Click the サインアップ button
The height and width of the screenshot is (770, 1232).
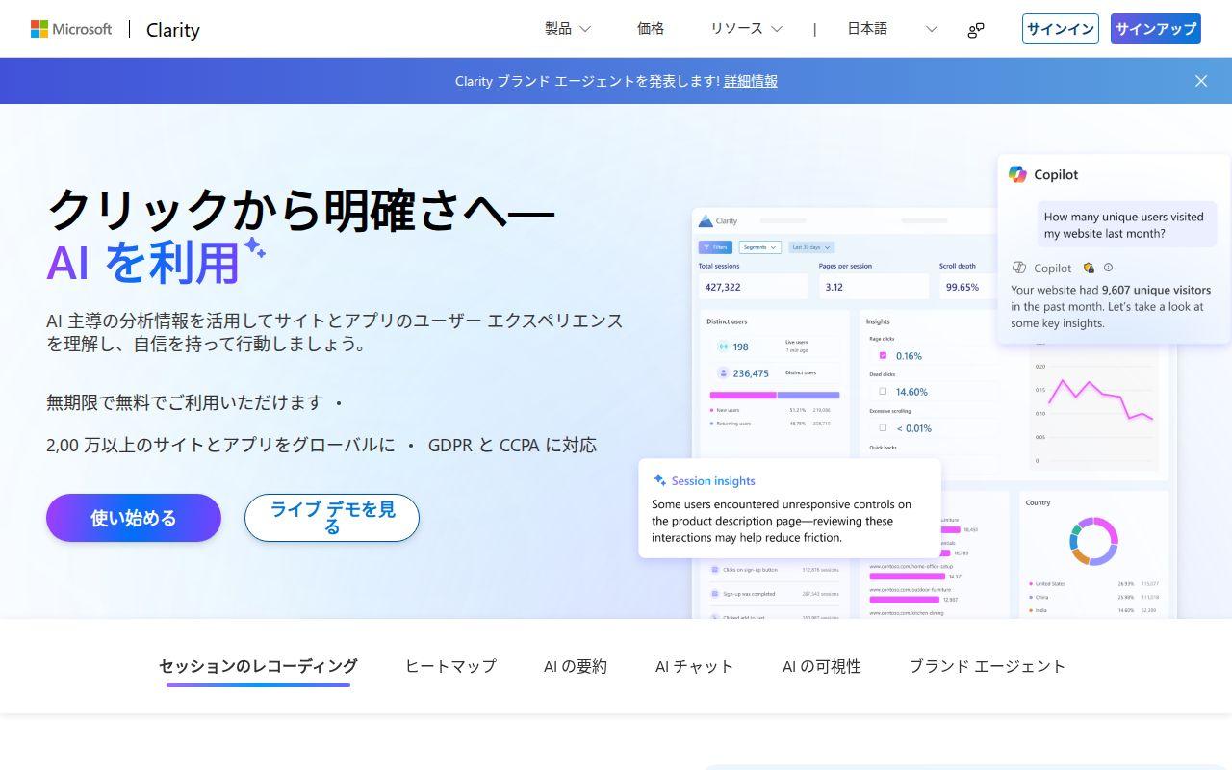(x=1156, y=29)
